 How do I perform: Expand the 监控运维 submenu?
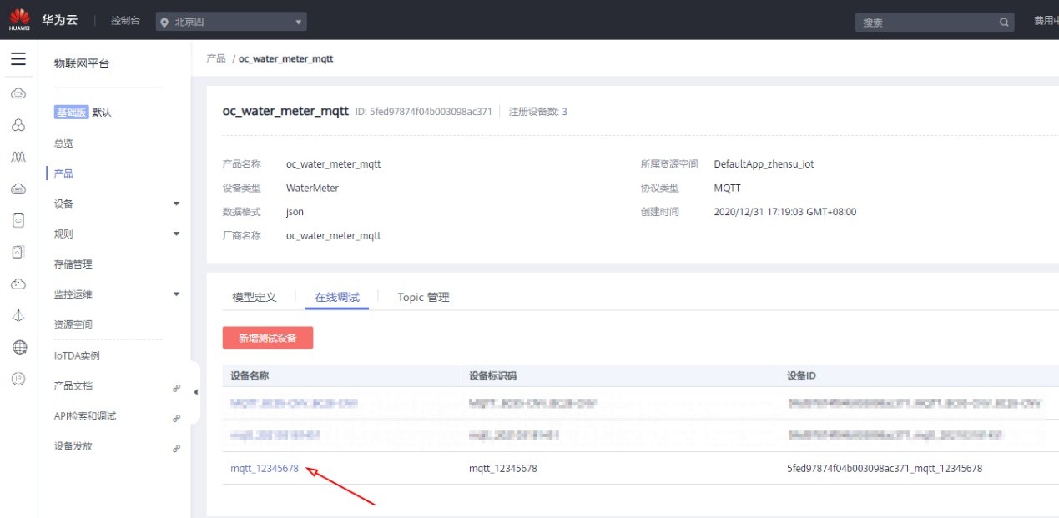[176, 294]
